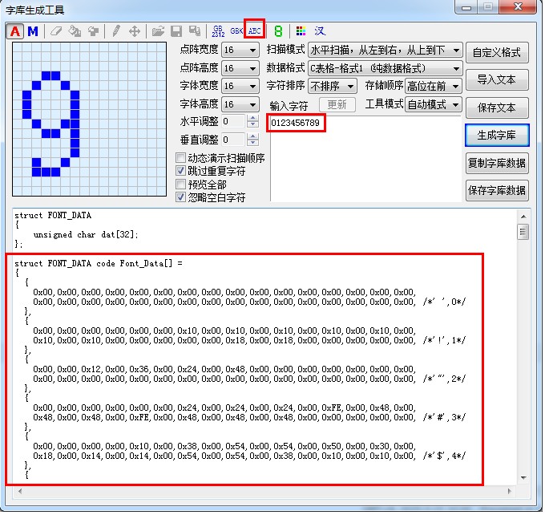Open the 点阵高度 dropdown

(240, 68)
